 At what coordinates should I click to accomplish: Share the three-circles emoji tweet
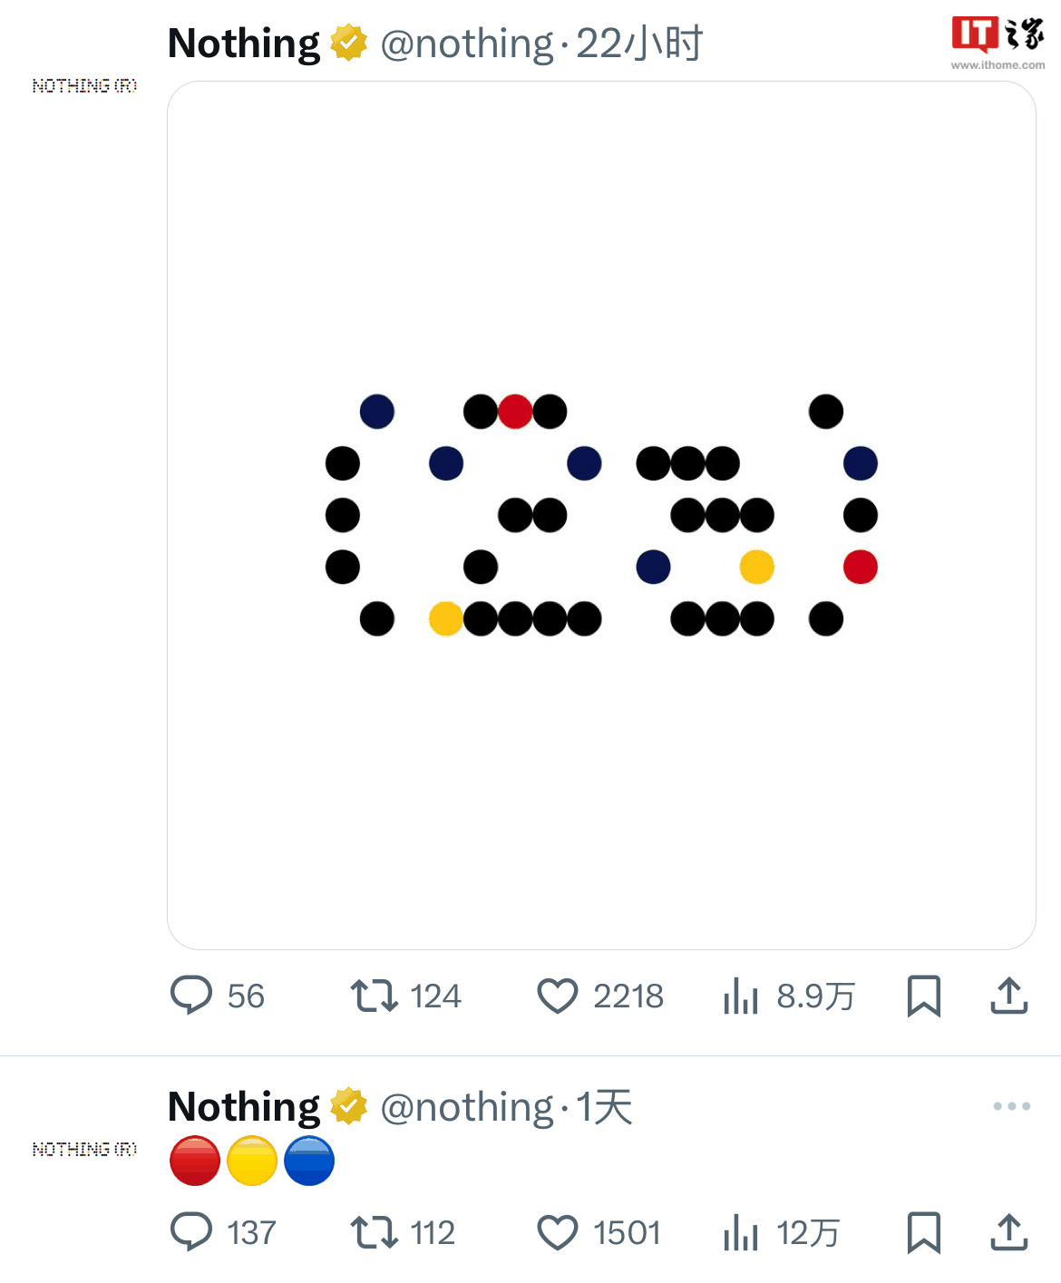pyautogui.click(x=1009, y=1231)
